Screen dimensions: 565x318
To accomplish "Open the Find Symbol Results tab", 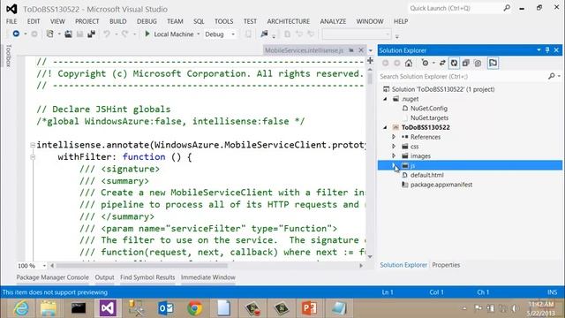I will 147,277.
